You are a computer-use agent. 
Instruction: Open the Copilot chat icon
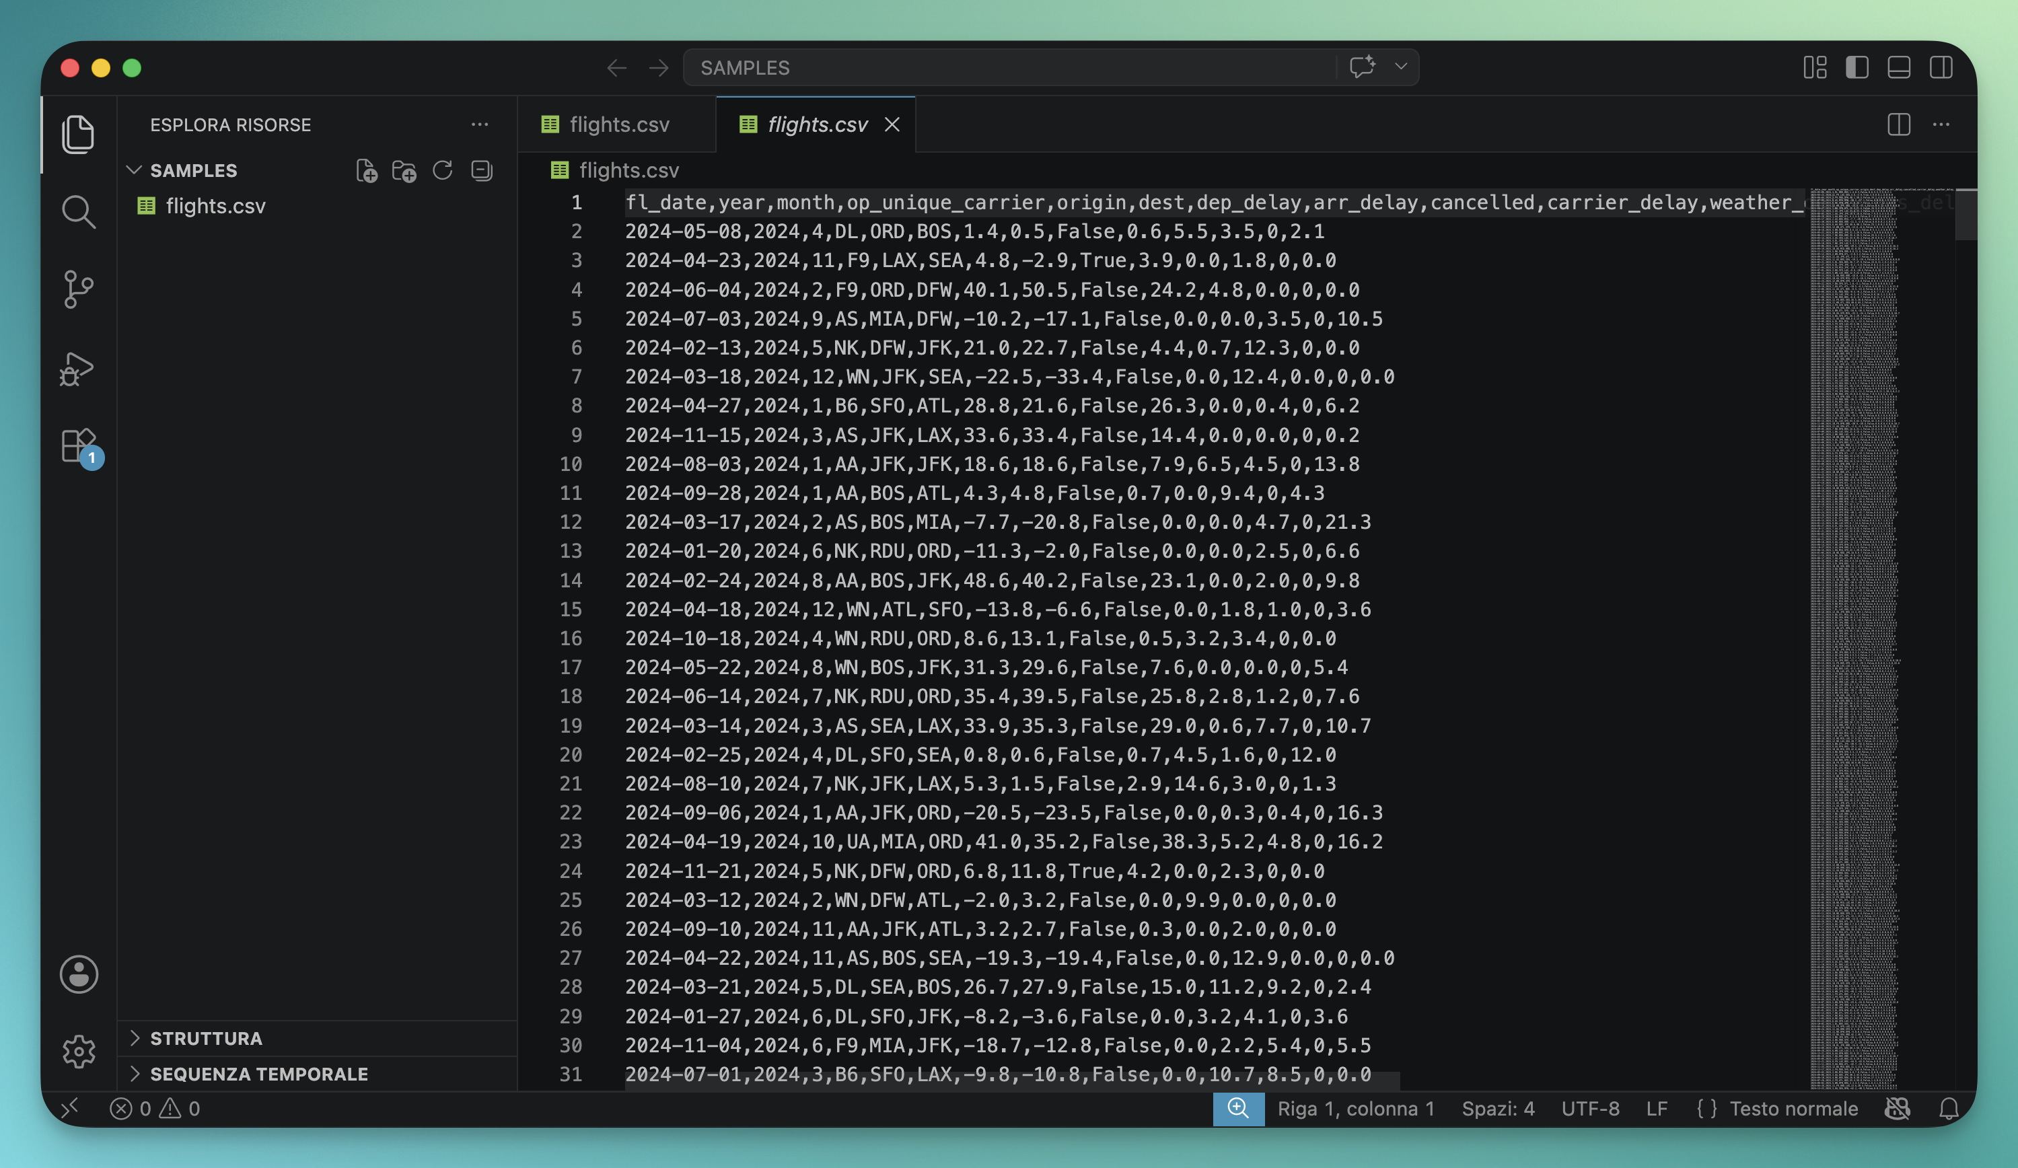(x=1362, y=67)
